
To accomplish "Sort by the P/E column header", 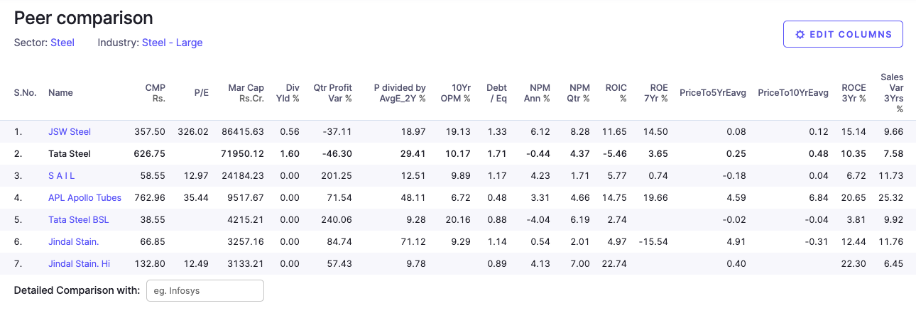I will (x=202, y=93).
